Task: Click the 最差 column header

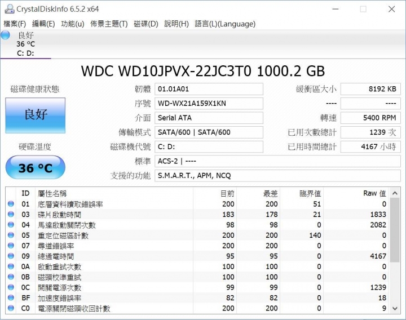Action: (258, 193)
